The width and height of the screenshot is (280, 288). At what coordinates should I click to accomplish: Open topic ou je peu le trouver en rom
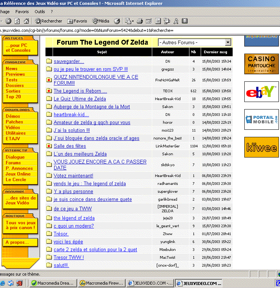tap(91, 69)
